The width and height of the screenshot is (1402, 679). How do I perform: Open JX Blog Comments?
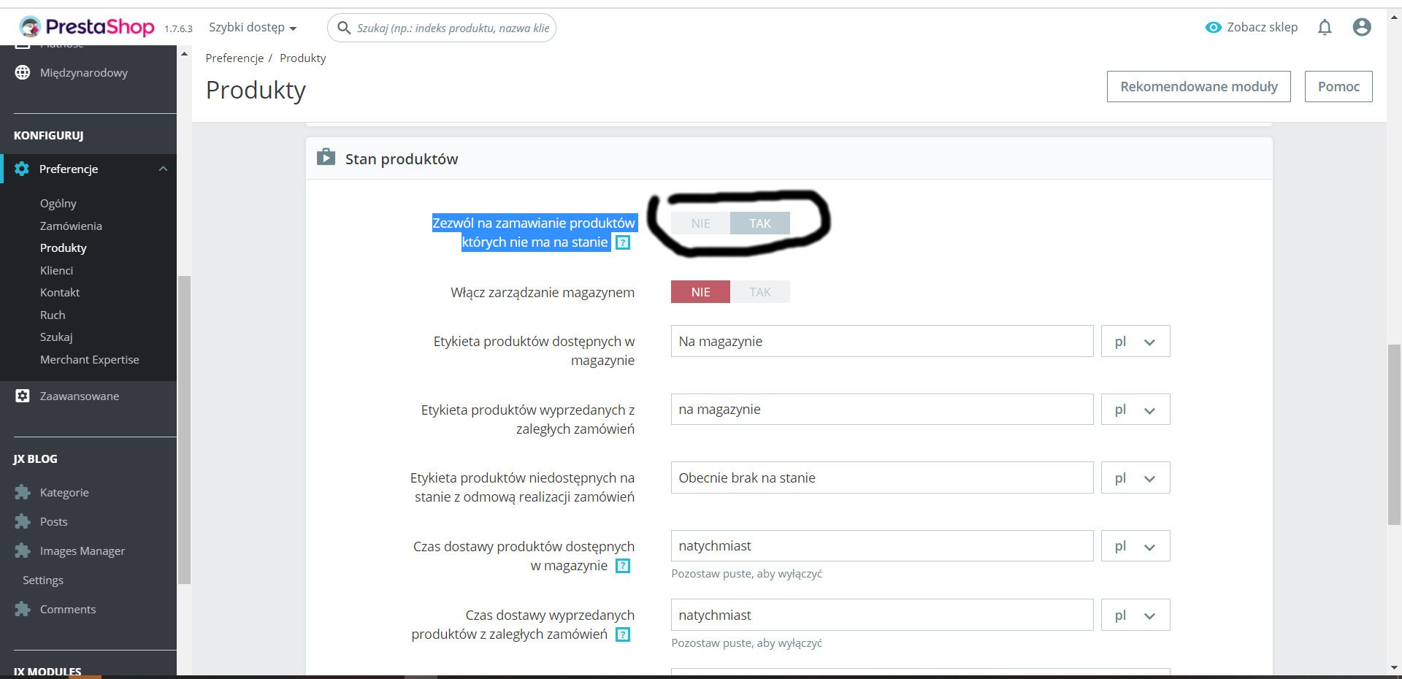point(68,609)
